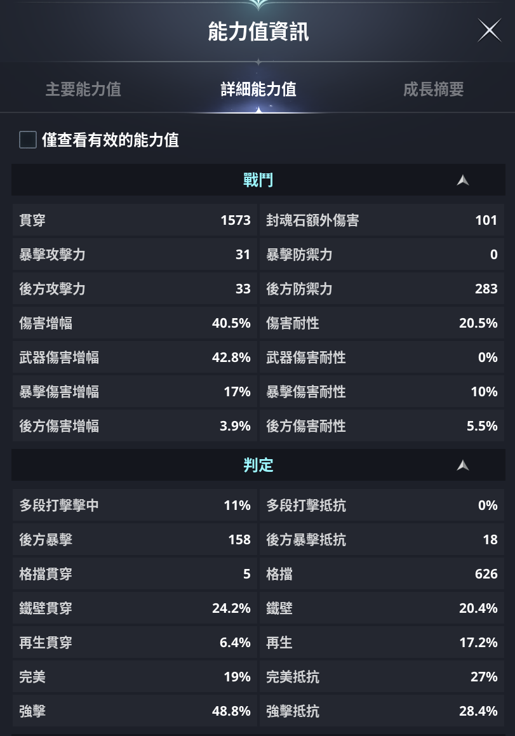Screen dimensions: 515x736
Task: Enable 僅查看有效的能力值 checkbox
Action: pos(28,140)
